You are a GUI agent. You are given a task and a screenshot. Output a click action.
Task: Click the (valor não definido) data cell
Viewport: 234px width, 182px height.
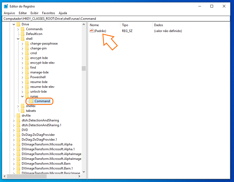(168, 31)
